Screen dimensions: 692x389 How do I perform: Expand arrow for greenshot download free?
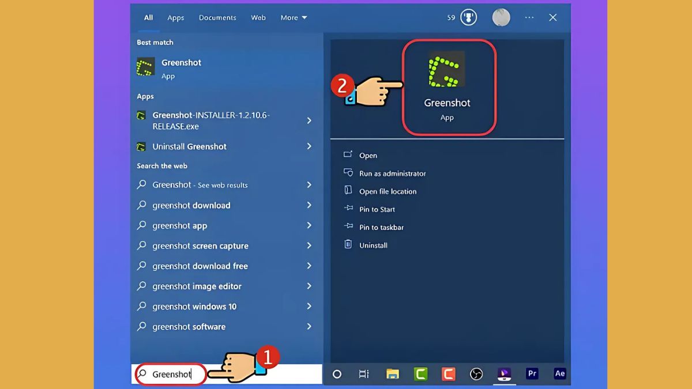coord(309,266)
